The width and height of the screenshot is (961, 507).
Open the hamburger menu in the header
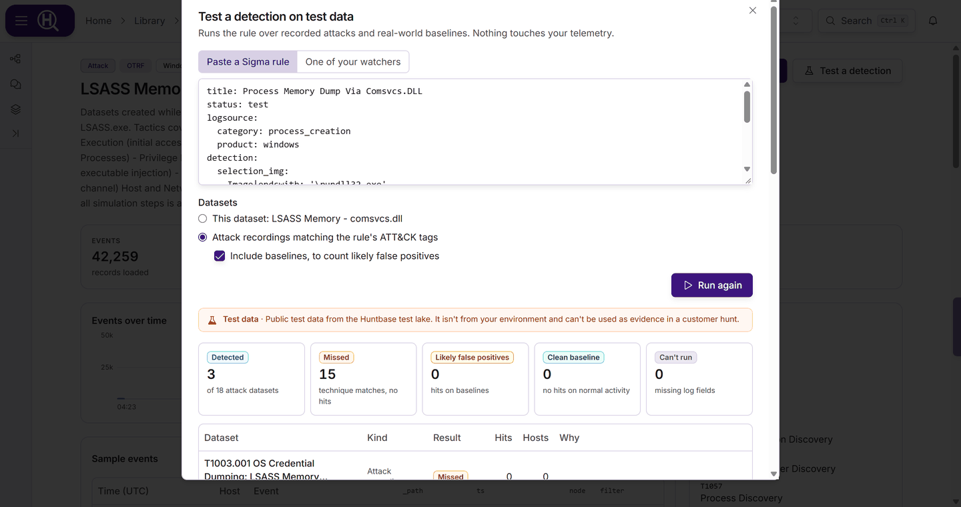coord(21,21)
